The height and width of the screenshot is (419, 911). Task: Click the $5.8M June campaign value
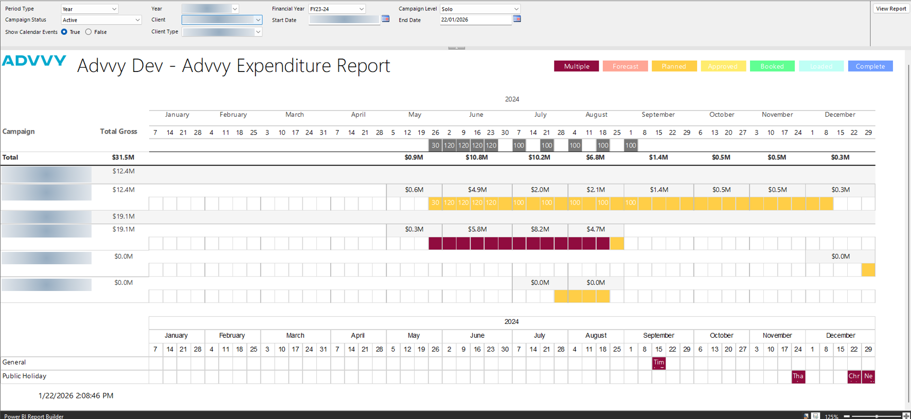pyautogui.click(x=477, y=229)
